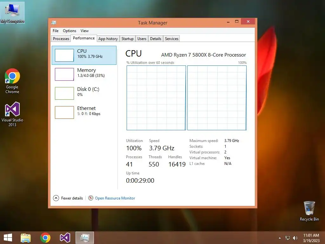Collapse with the Fewer details arrow icon
Image resolution: width=325 pixels, height=244 pixels.
[x=56, y=198]
